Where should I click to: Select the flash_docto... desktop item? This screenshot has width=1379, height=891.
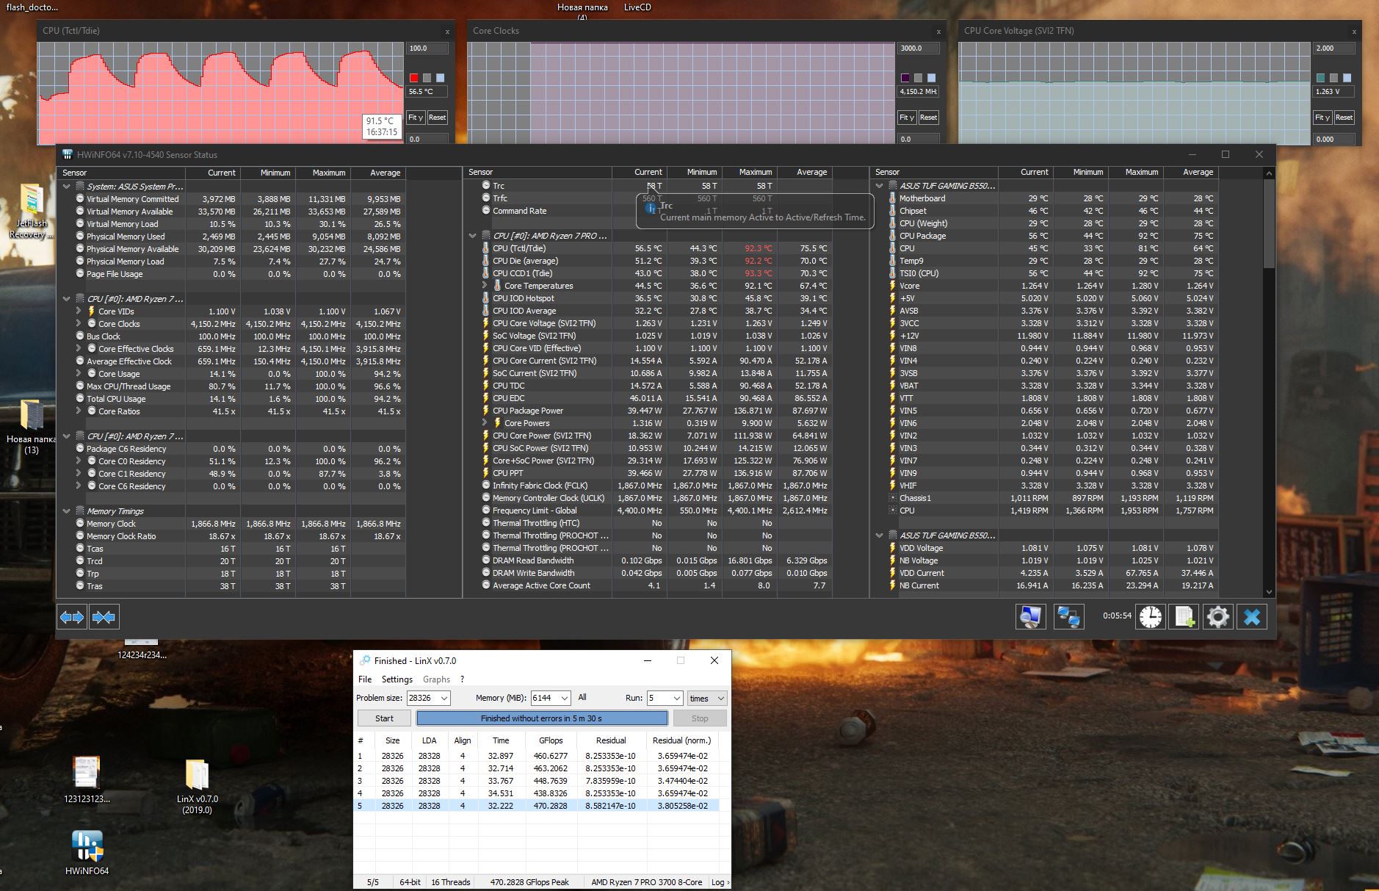(x=32, y=7)
